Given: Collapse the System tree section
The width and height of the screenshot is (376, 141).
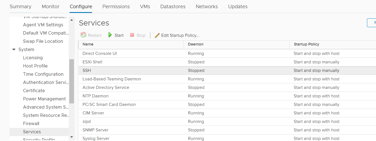Looking at the screenshot, I should [14, 50].
